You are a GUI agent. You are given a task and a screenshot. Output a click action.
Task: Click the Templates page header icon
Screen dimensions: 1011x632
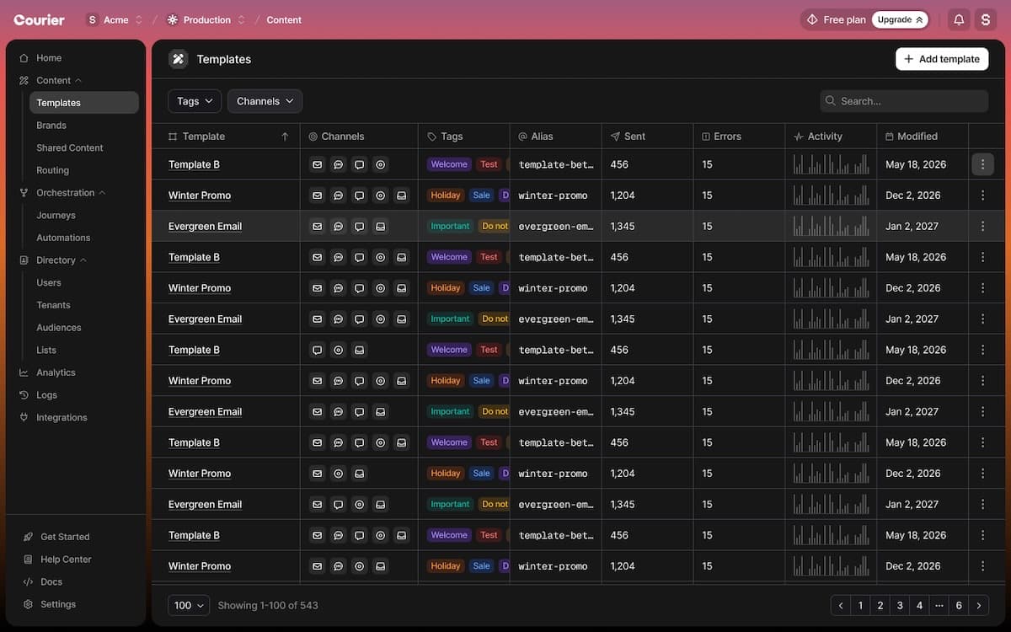point(178,59)
